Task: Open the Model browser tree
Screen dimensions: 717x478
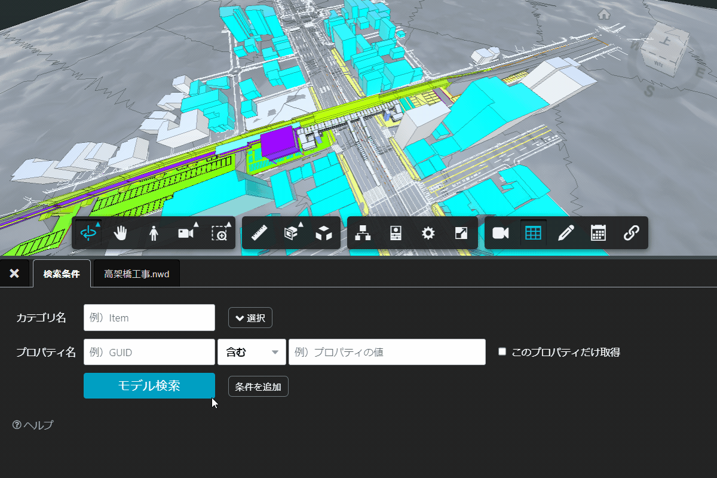Action: coord(363,233)
